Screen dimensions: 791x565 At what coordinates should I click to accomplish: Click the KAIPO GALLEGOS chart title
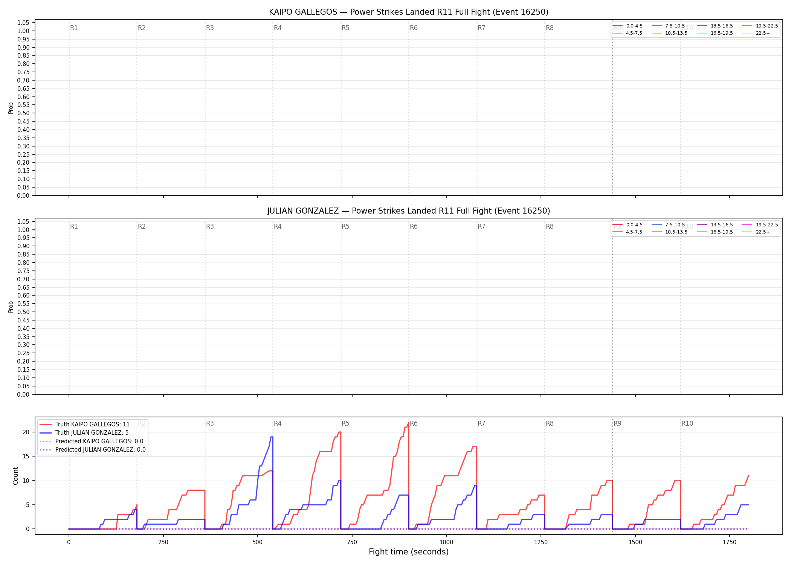[x=409, y=12]
